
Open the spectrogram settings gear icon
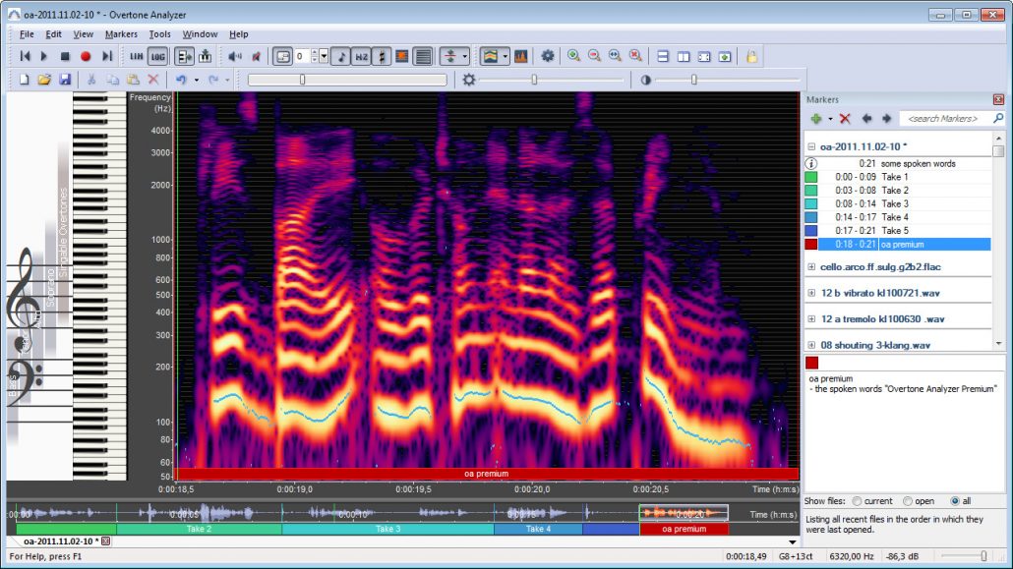pyautogui.click(x=548, y=56)
